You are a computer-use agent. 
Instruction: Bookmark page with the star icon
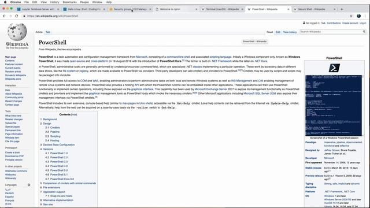point(351,16)
